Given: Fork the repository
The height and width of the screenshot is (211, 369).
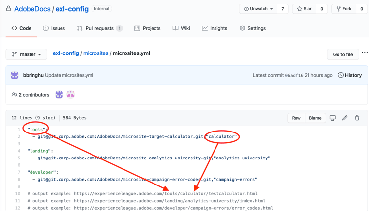Looking at the screenshot, I should coord(343,9).
